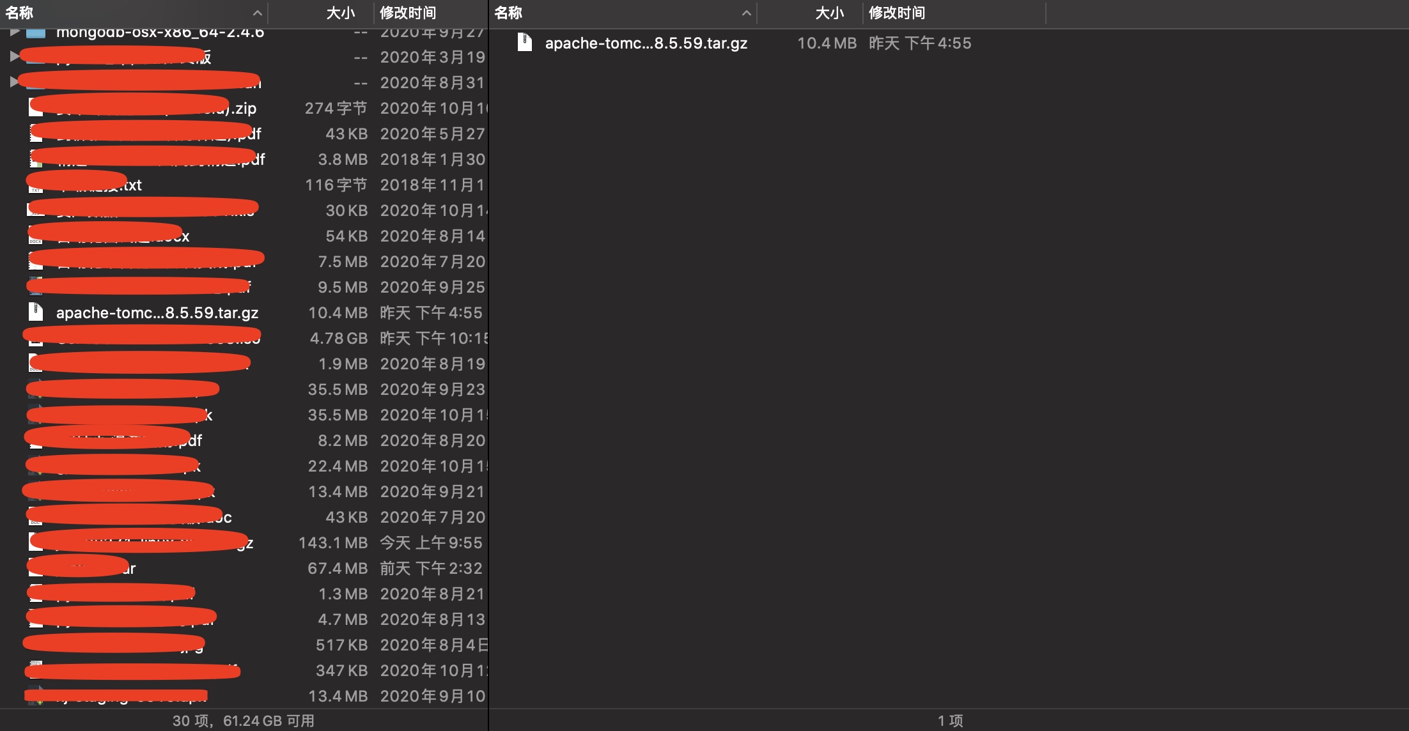This screenshot has width=1409, height=731.
Task: Toggle sort order arrow in right 名称 header
Action: (x=746, y=13)
